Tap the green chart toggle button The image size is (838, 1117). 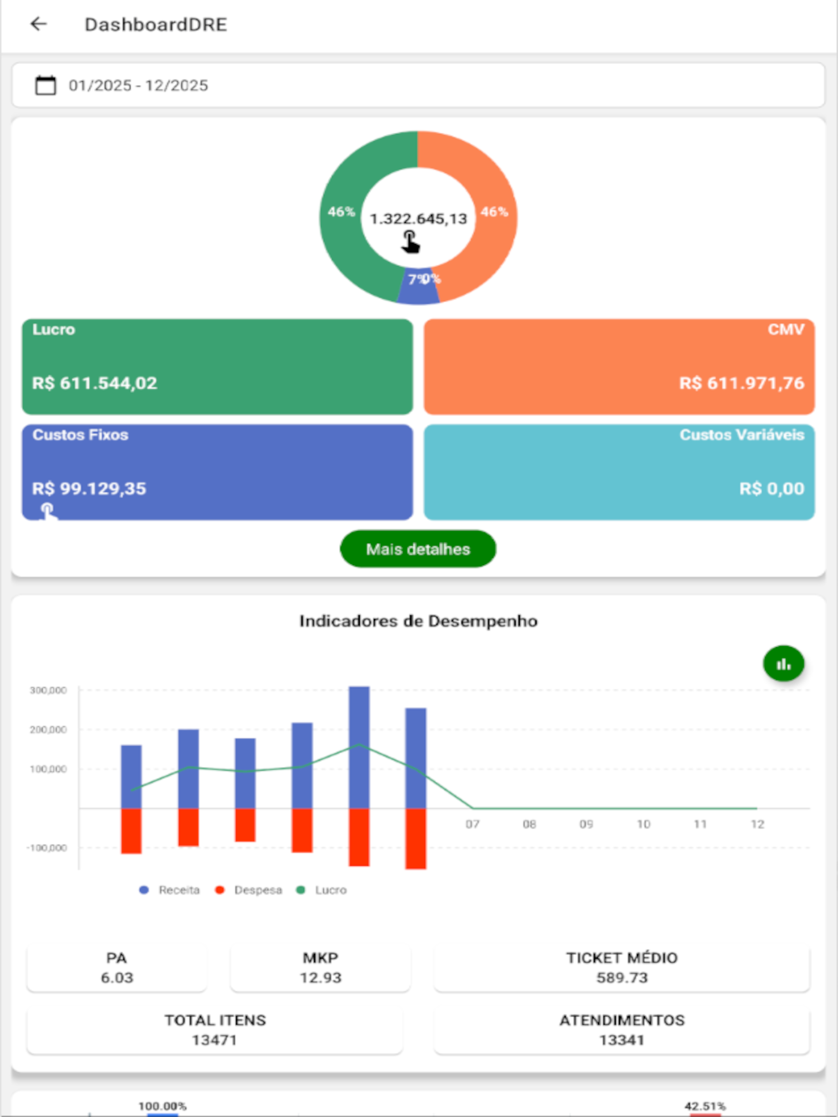coord(784,664)
